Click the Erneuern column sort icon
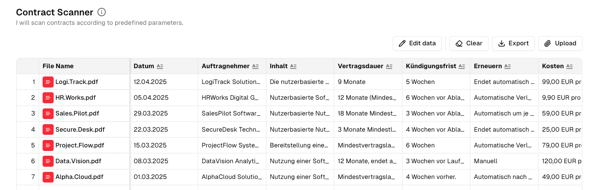 (x=507, y=66)
